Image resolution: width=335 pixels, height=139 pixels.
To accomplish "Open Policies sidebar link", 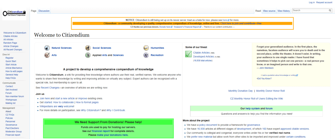I will (x=9, y=118).
